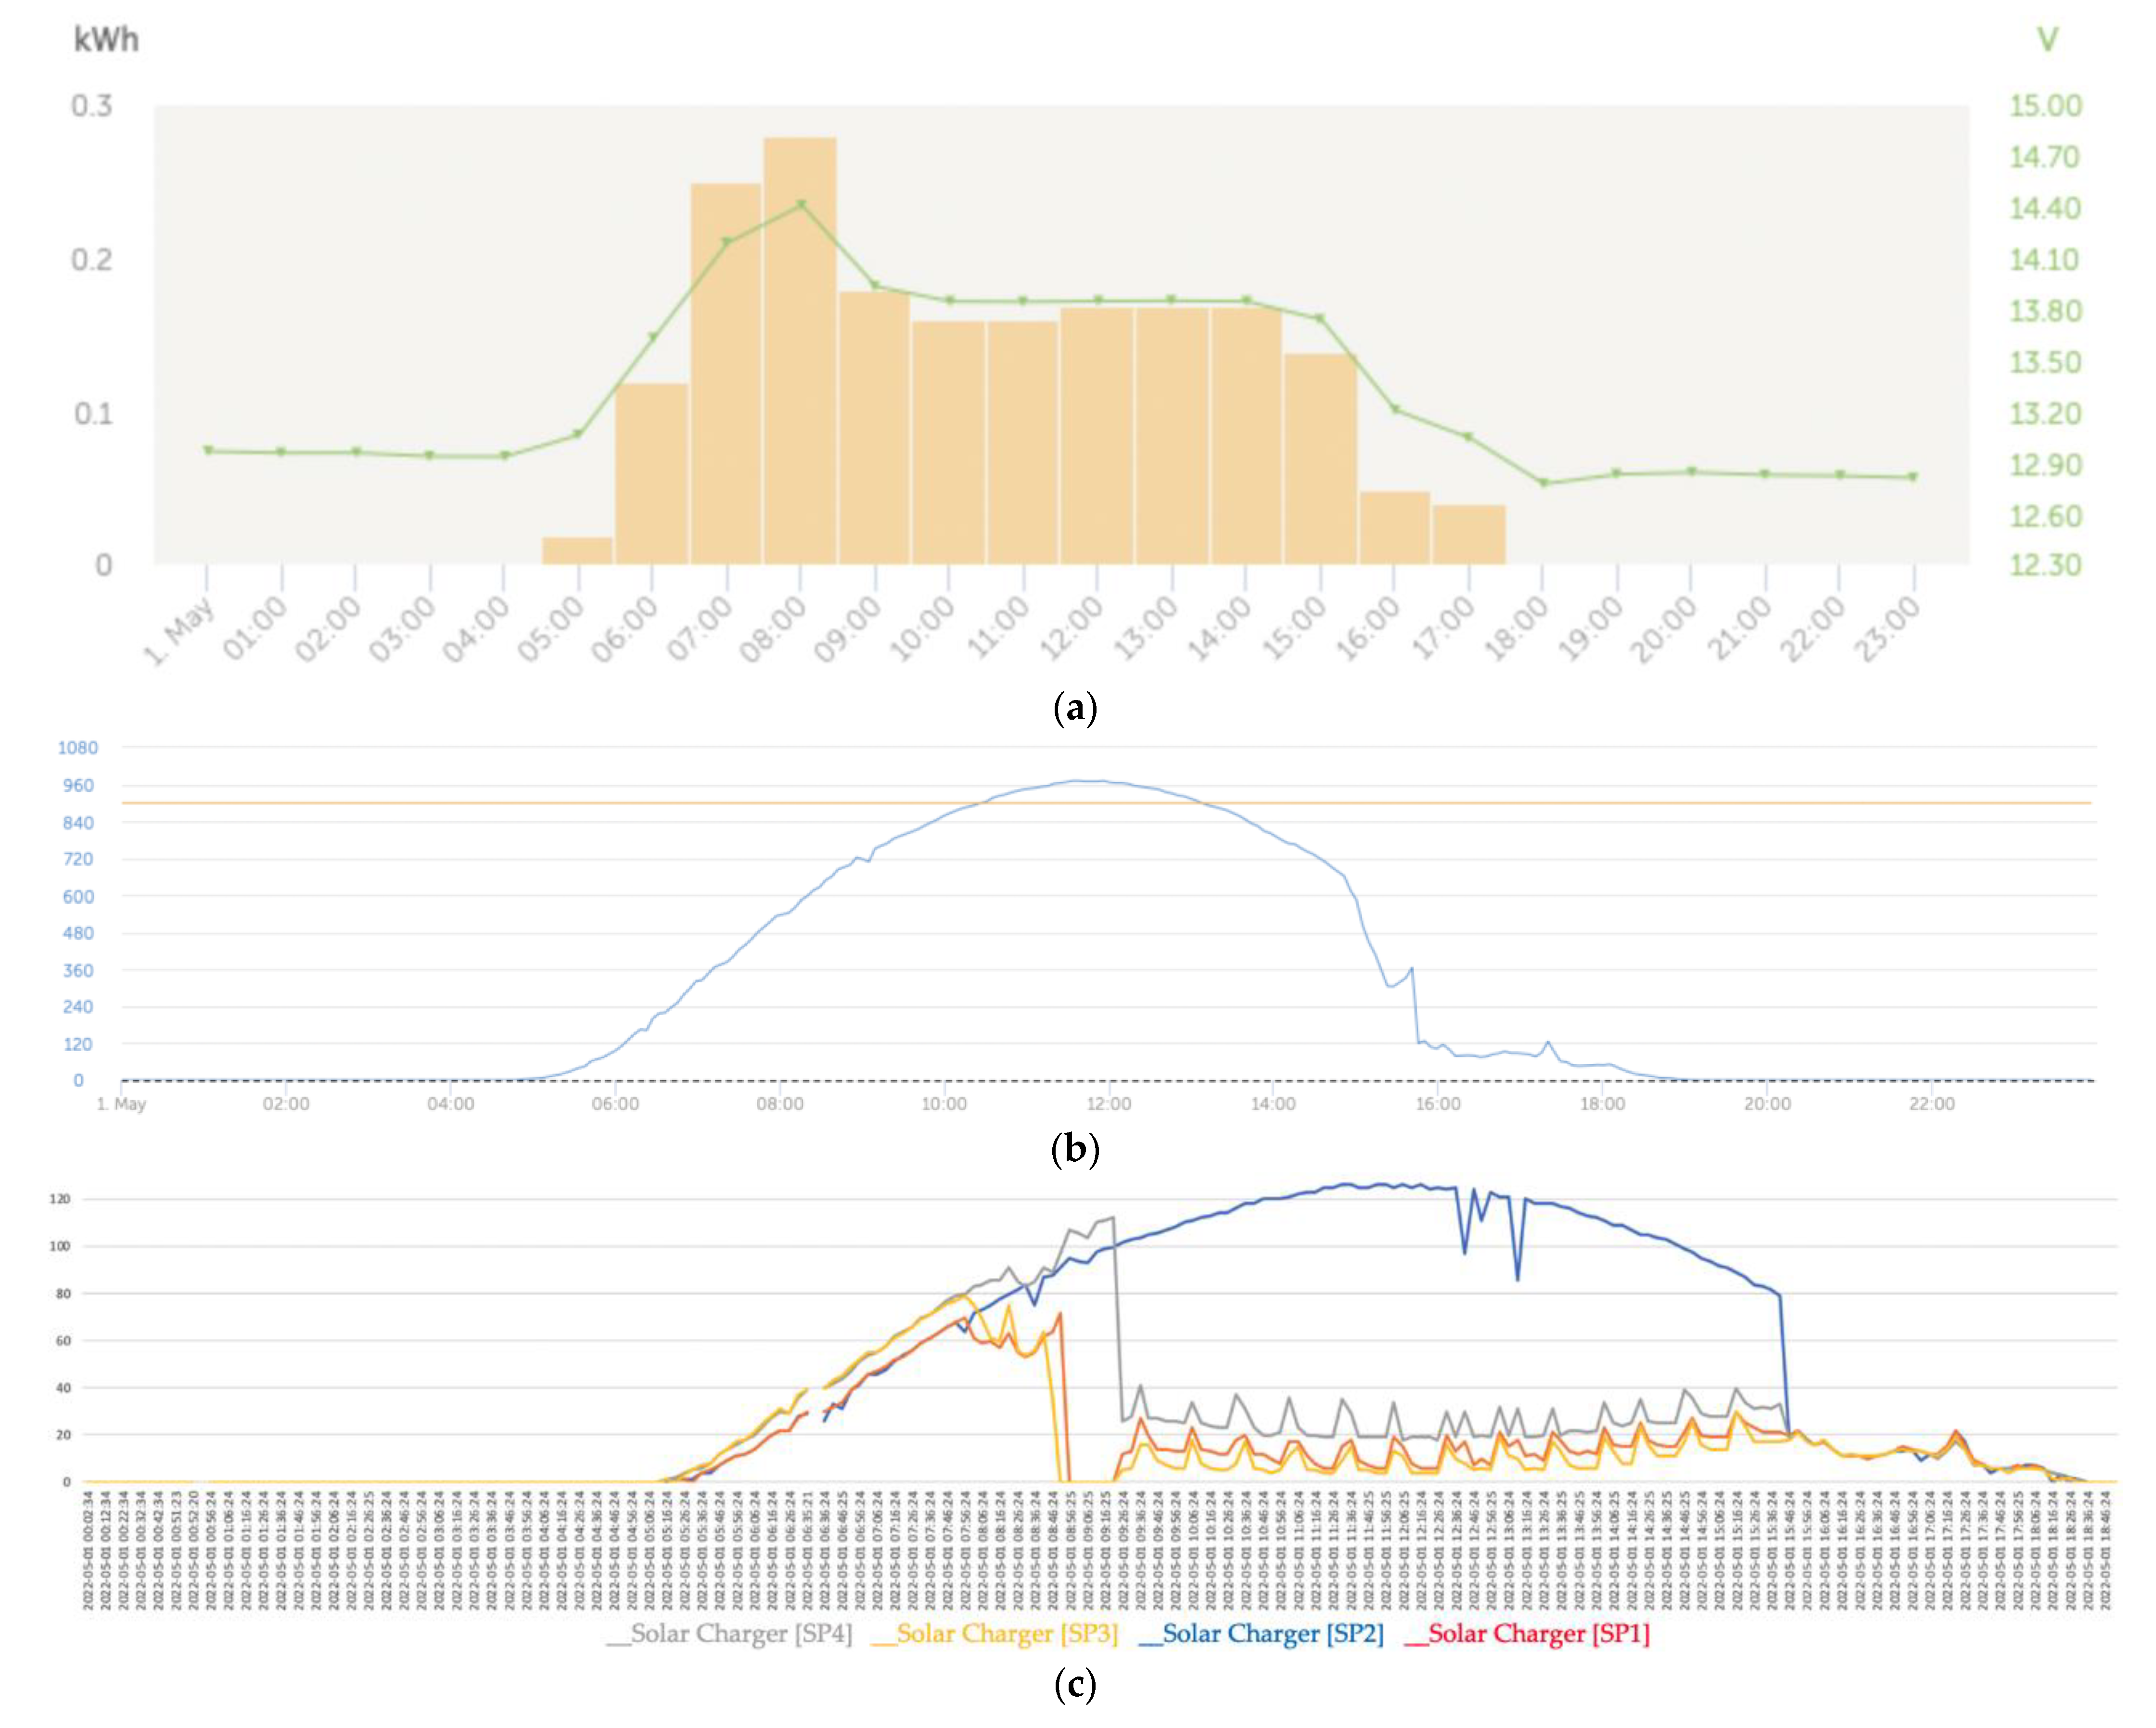Click the small orange bar at 05:00

577,551
